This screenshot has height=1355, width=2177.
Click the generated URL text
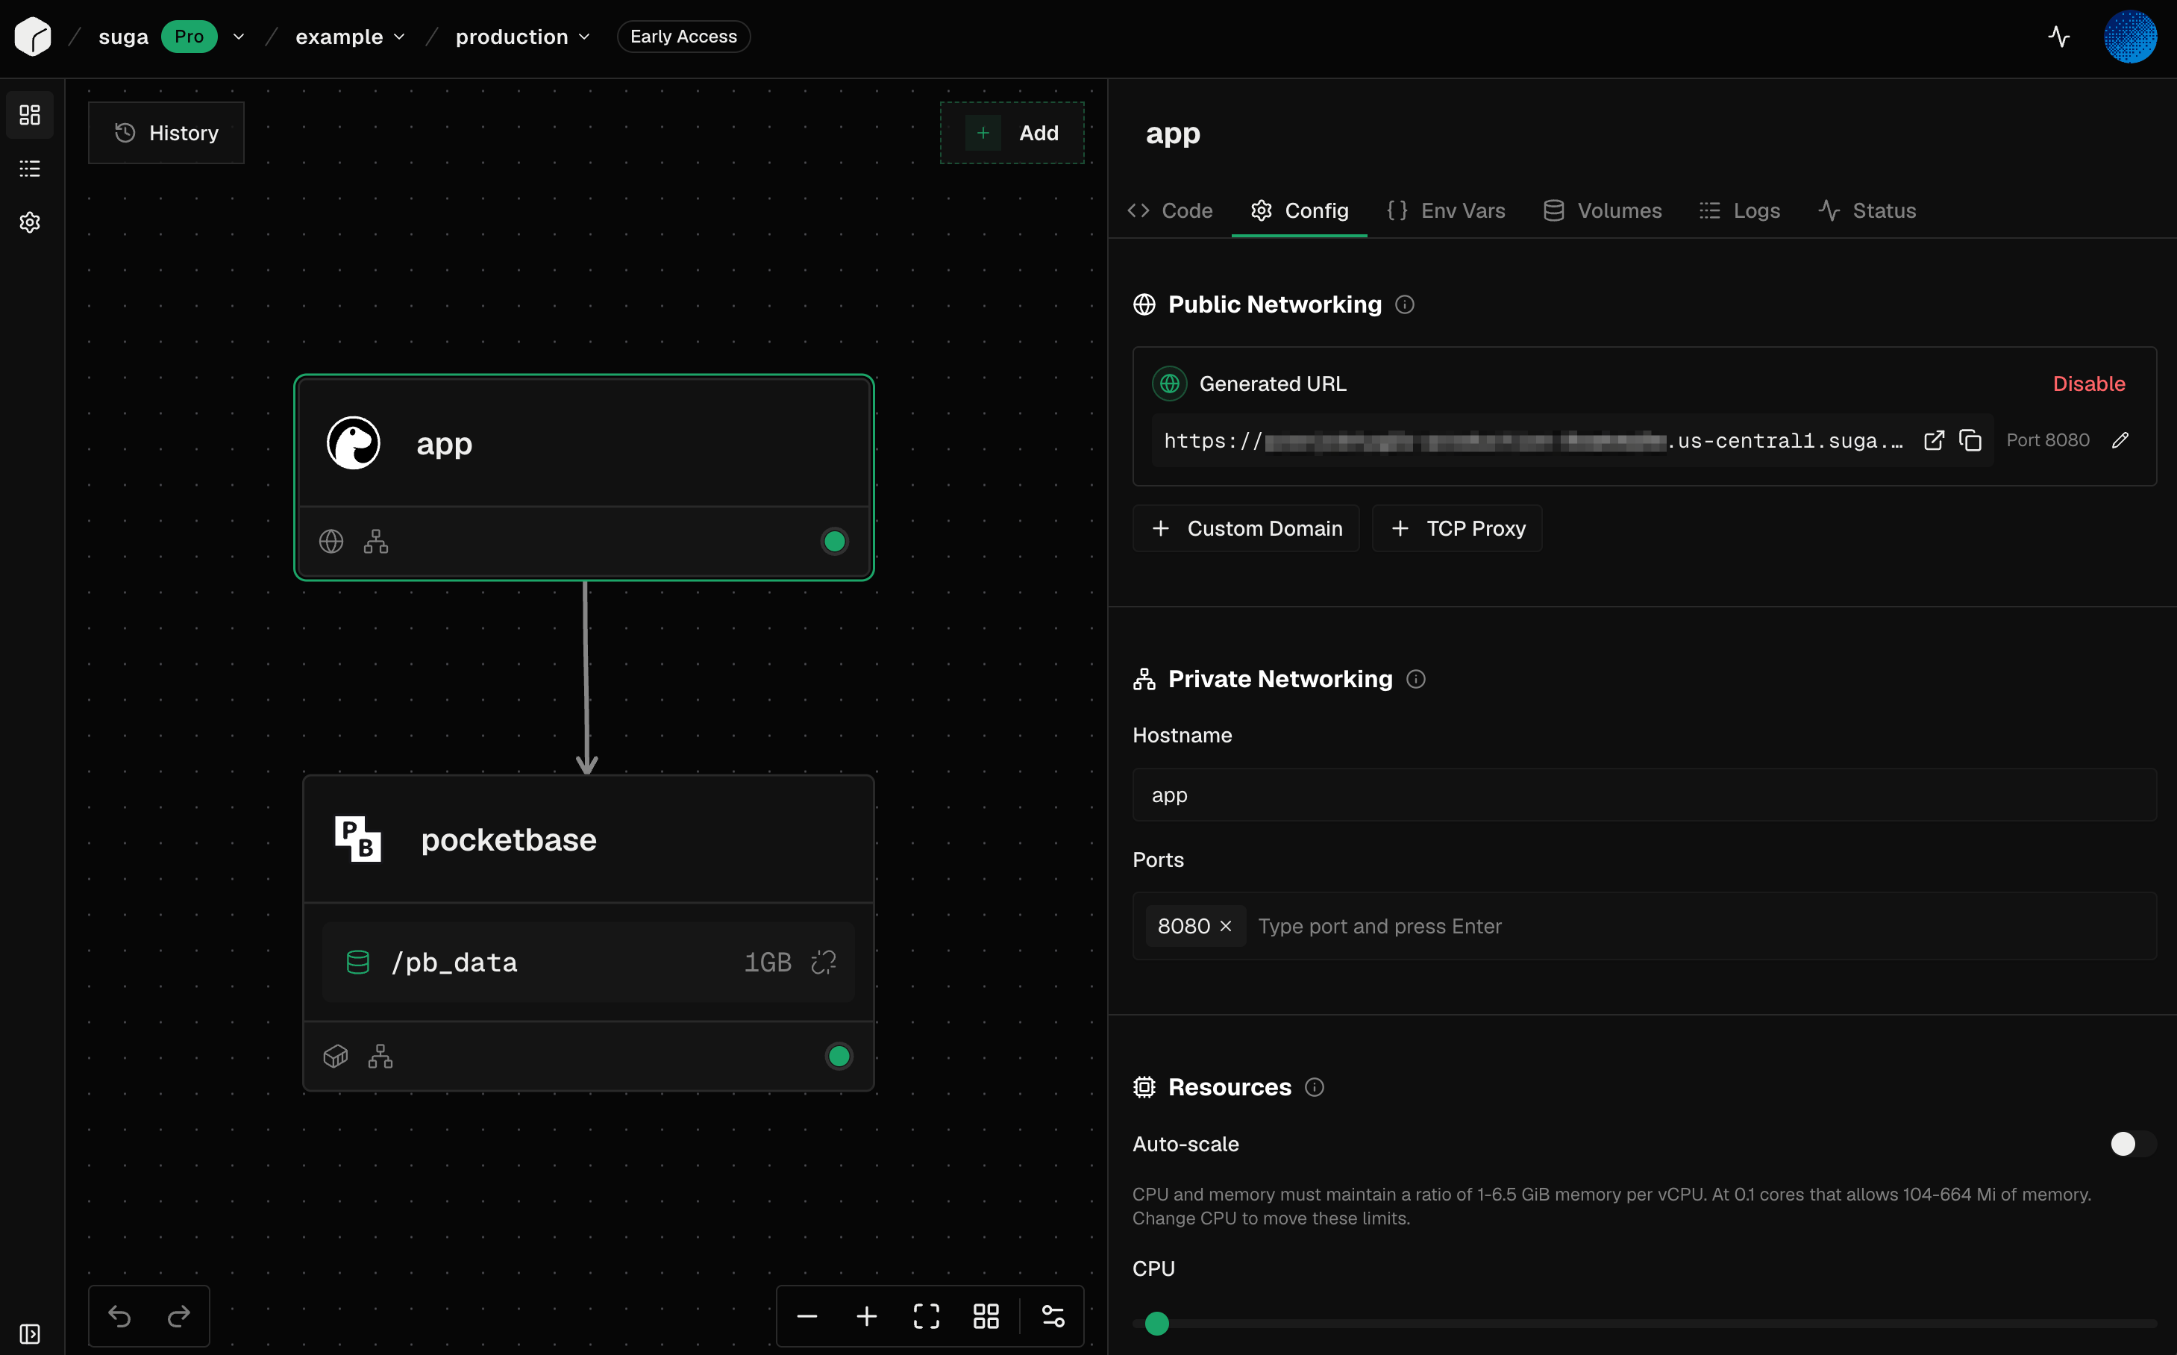1533,440
